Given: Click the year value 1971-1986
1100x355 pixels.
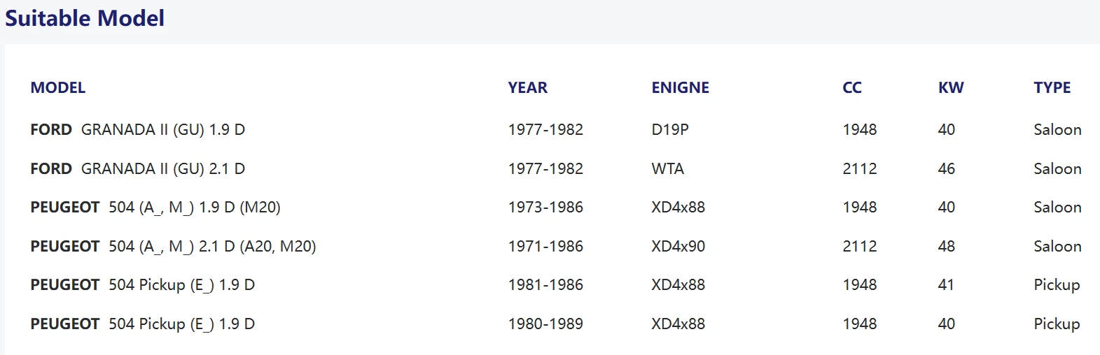Looking at the screenshot, I should point(545,247).
